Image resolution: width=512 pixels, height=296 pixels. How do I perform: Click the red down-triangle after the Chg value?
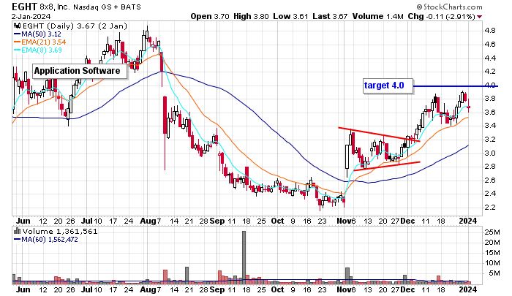(479, 17)
